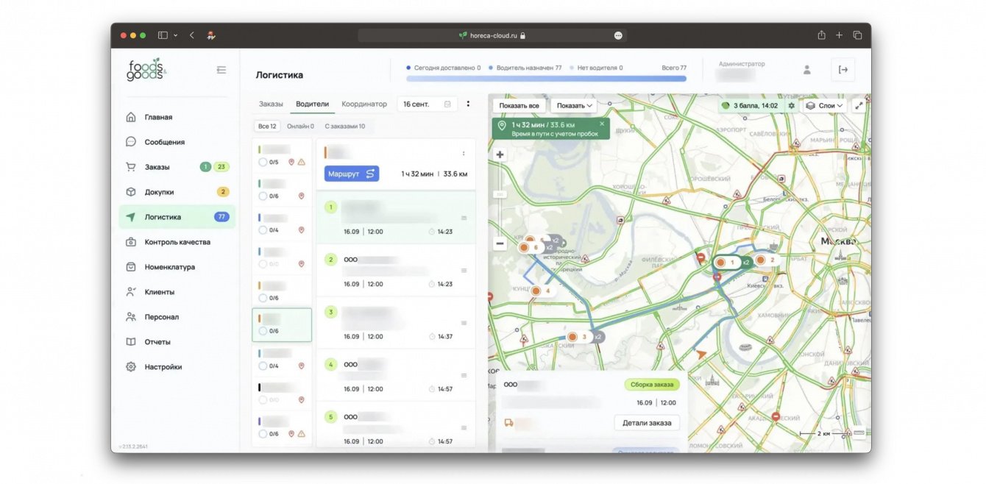Click the warning triangle on the 0/5 driver
986x484 pixels.
point(302,162)
